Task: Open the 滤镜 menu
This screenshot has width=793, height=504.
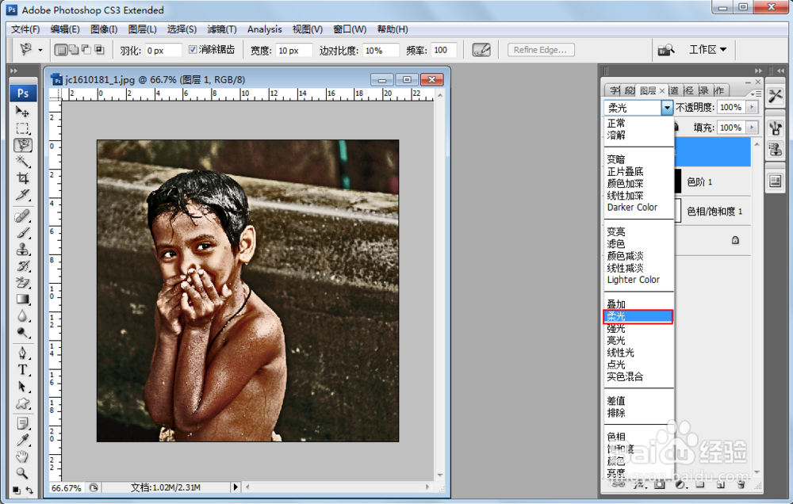Action: coord(222,29)
